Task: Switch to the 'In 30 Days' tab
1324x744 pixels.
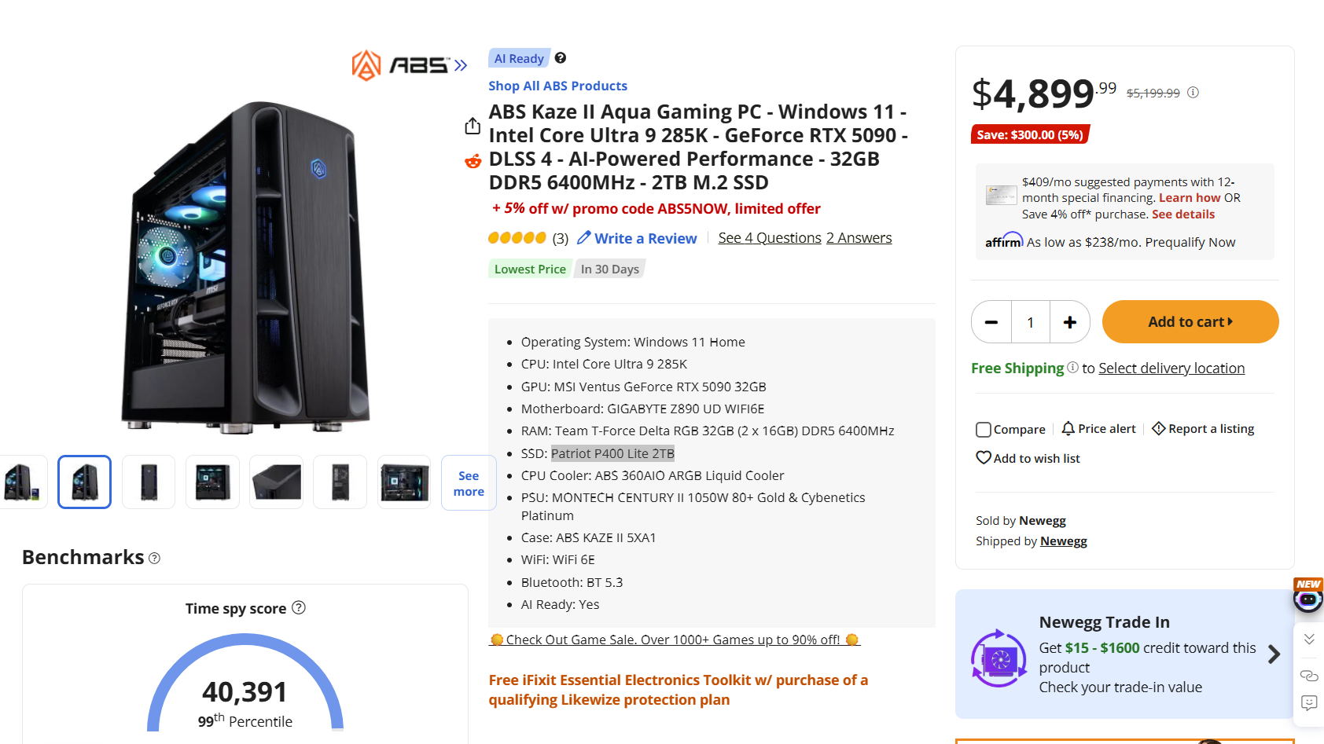Action: [x=609, y=269]
